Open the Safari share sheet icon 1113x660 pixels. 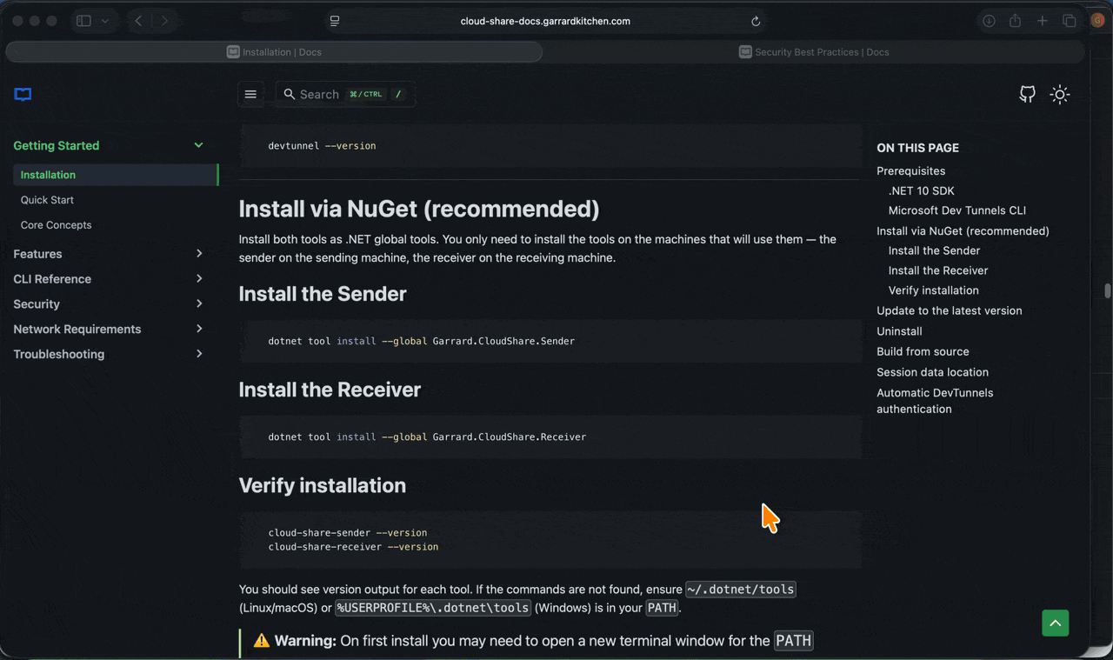pos(1015,20)
